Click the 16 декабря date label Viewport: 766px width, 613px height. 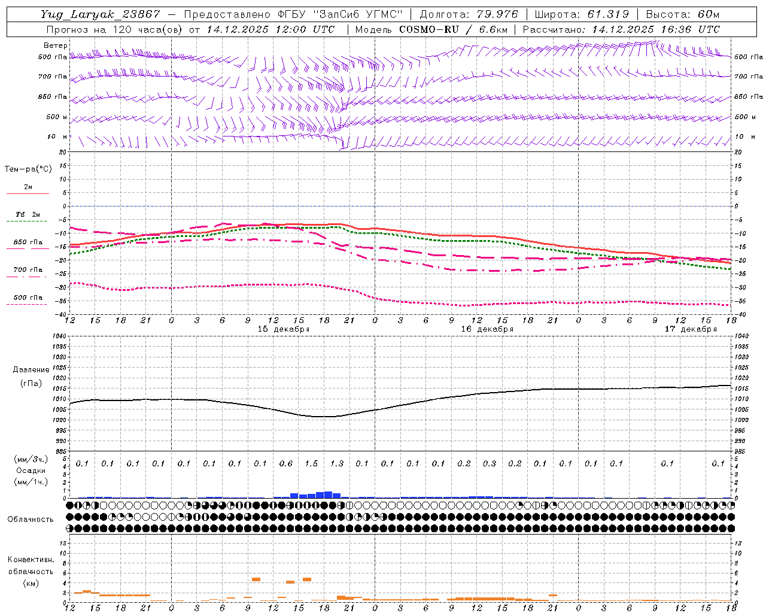[487, 329]
